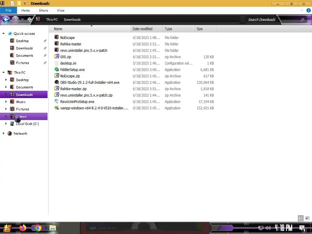
Task: Select Rehike-master.zip archive icon
Action: 57,88
